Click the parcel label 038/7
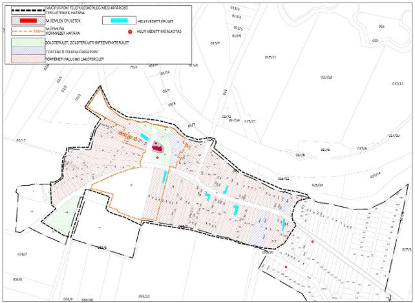The height and width of the screenshot is (303, 415). coord(22,254)
